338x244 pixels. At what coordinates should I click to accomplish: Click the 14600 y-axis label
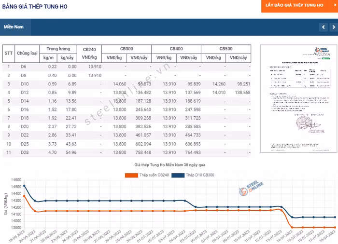pyautogui.click(x=16, y=180)
